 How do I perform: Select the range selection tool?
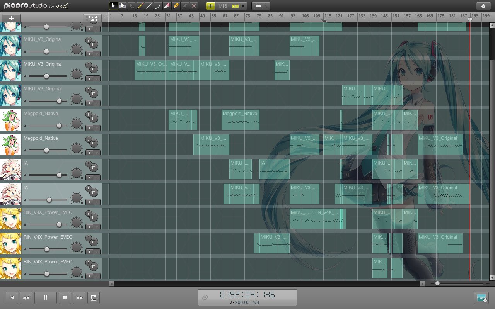pos(123,6)
